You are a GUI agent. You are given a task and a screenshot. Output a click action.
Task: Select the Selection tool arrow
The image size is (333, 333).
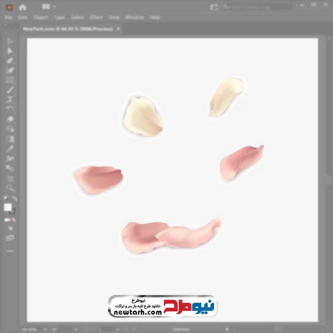coord(10,41)
